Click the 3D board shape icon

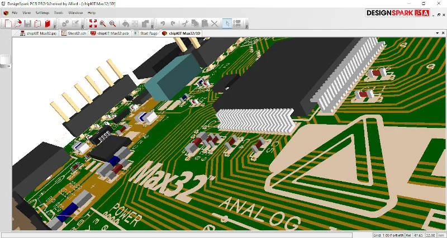(x=145, y=23)
